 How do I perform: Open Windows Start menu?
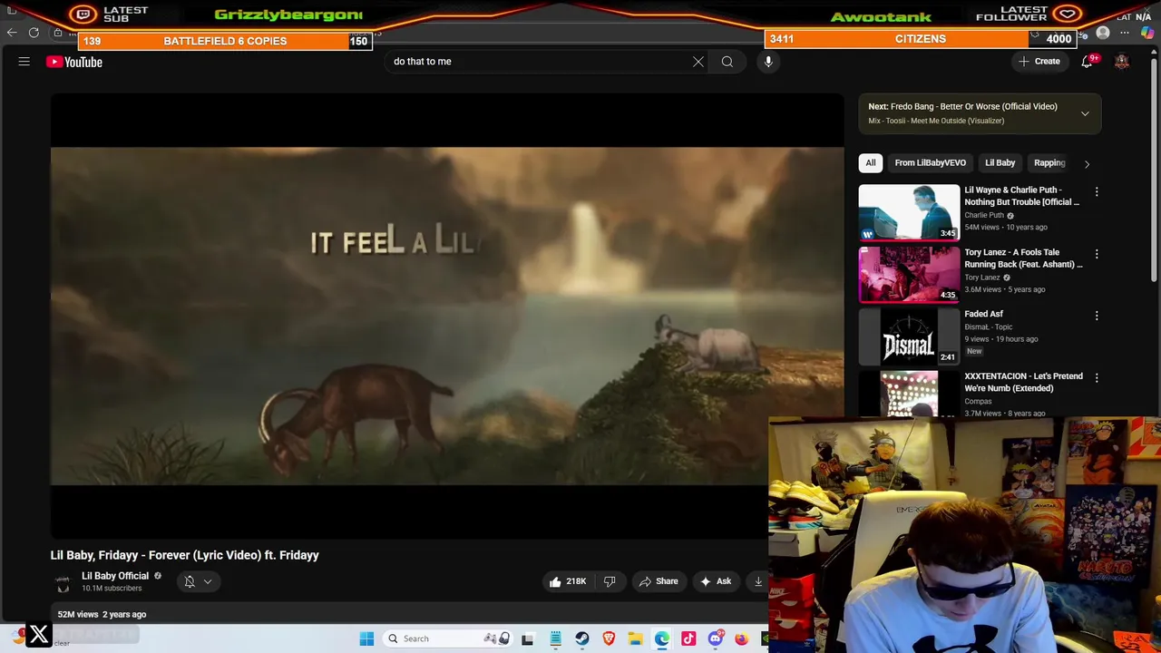(x=366, y=638)
